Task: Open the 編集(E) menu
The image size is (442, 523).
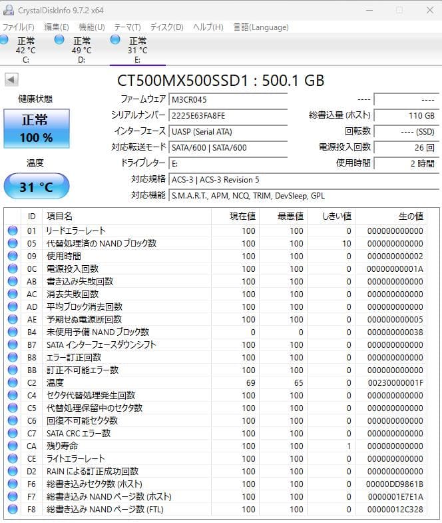Action: point(57,27)
